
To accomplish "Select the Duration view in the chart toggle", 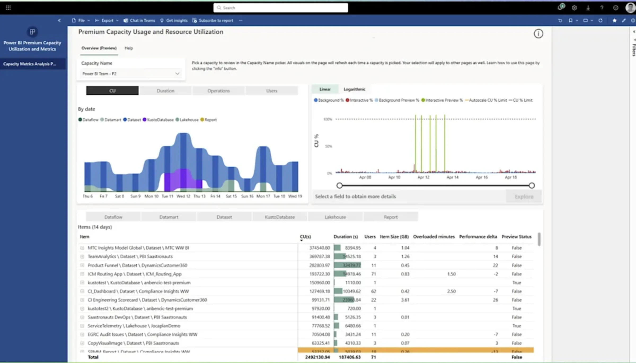I will coord(165,90).
